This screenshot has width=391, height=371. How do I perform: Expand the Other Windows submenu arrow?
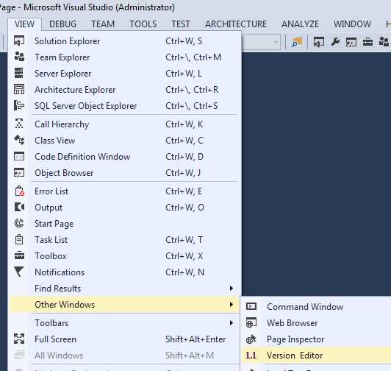click(x=232, y=305)
